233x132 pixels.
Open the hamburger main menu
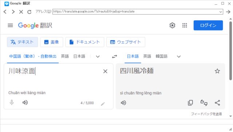point(10,25)
